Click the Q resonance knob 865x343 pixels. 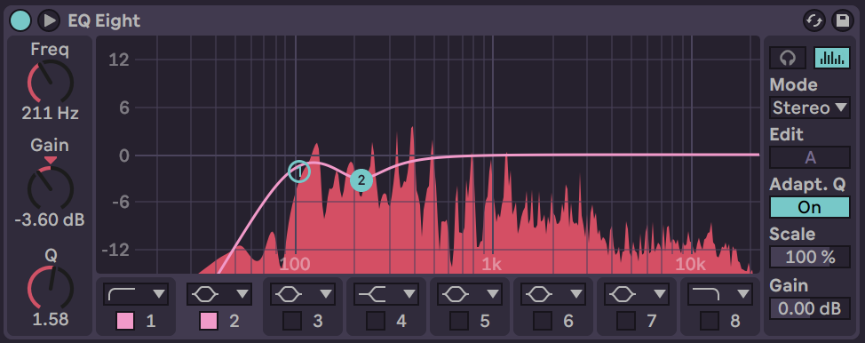[x=51, y=288]
